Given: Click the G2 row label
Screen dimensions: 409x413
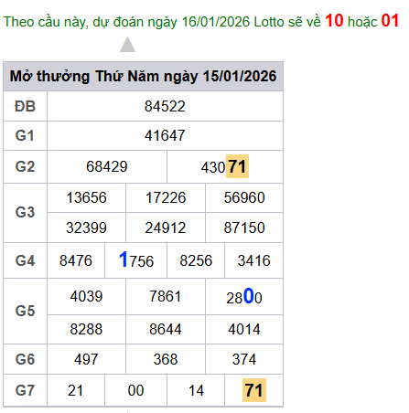Looking at the screenshot, I should coord(25,166).
